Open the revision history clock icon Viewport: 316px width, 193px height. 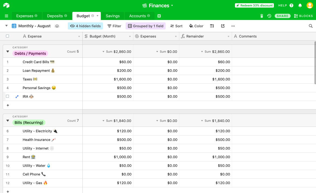pos(269,16)
